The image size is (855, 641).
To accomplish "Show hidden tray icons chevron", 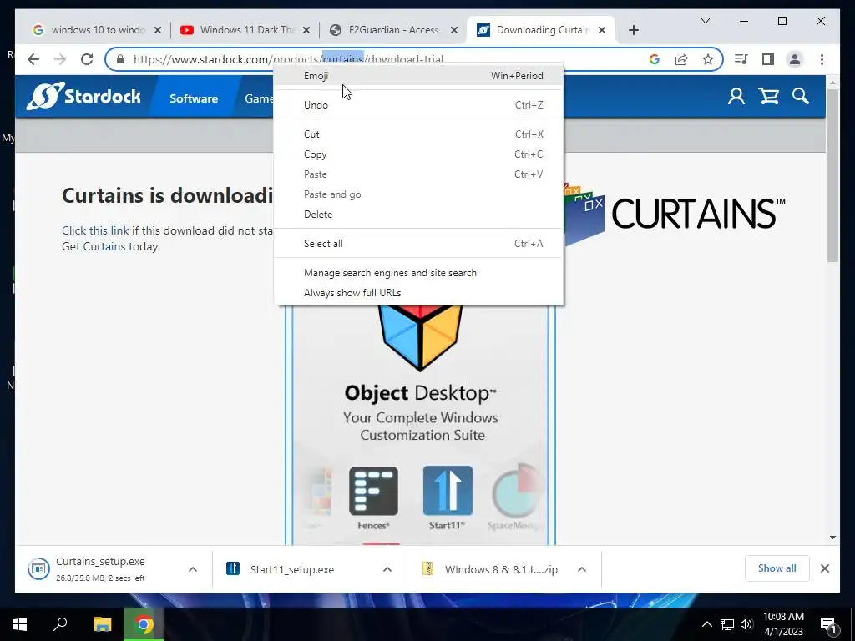I will pos(706,624).
